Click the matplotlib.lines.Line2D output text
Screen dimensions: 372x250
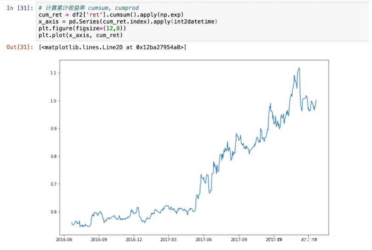tap(112, 47)
